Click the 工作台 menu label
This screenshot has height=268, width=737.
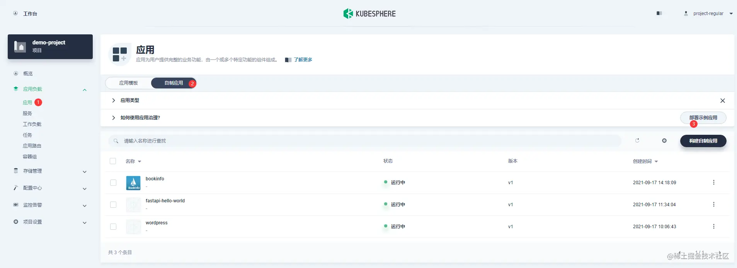click(30, 14)
